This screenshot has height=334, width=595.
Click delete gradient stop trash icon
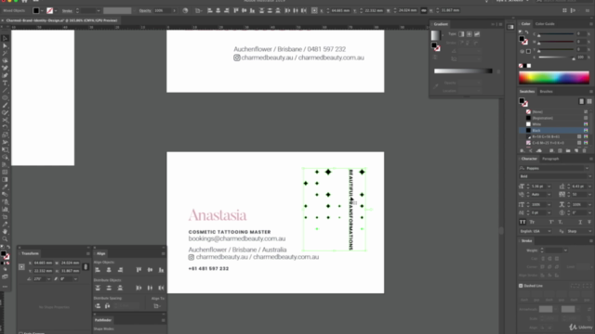(498, 71)
